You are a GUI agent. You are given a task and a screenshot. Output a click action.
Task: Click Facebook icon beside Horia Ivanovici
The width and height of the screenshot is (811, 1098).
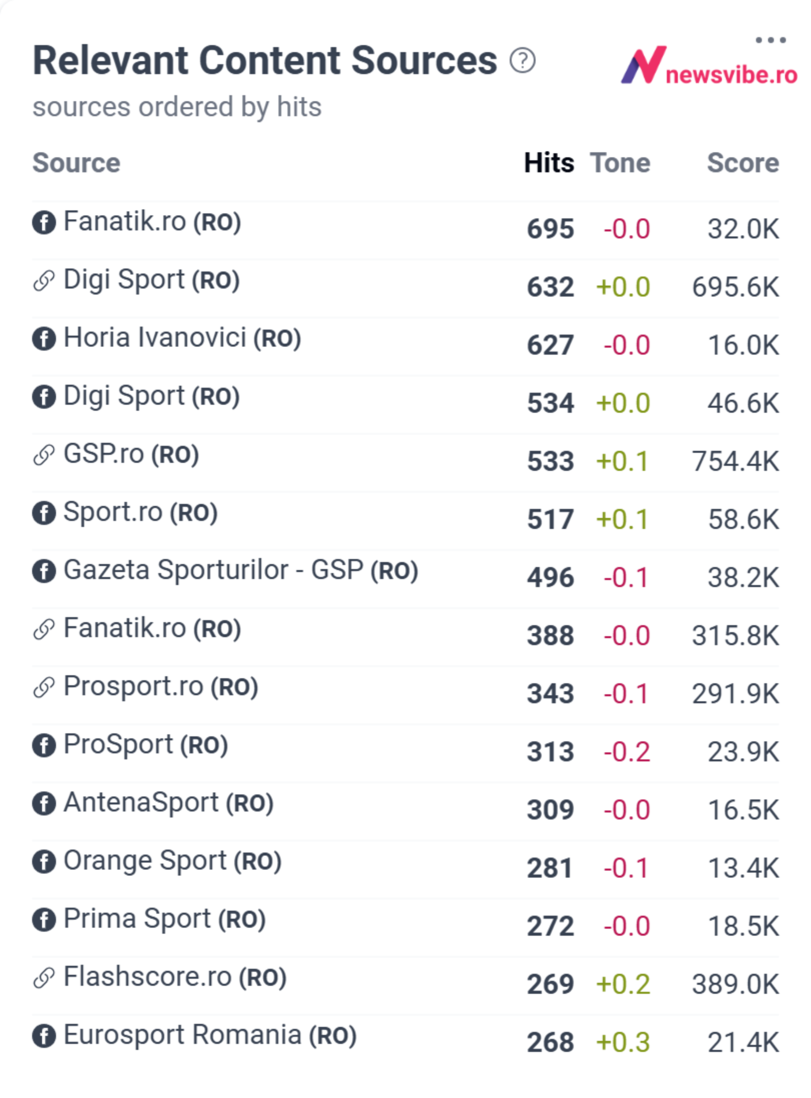click(x=44, y=339)
